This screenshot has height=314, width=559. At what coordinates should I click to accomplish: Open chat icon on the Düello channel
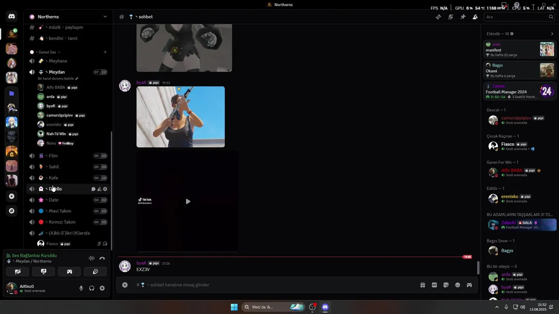tap(93, 189)
